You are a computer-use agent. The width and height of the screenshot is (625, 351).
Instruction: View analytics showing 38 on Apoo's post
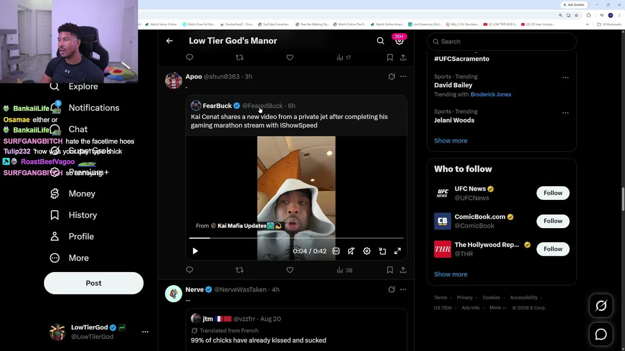[x=344, y=270]
